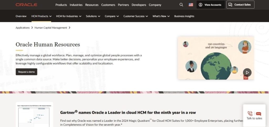269x127 pixels.
Task: Open Human Capital Management breadcrumb link
Action: coord(51,28)
